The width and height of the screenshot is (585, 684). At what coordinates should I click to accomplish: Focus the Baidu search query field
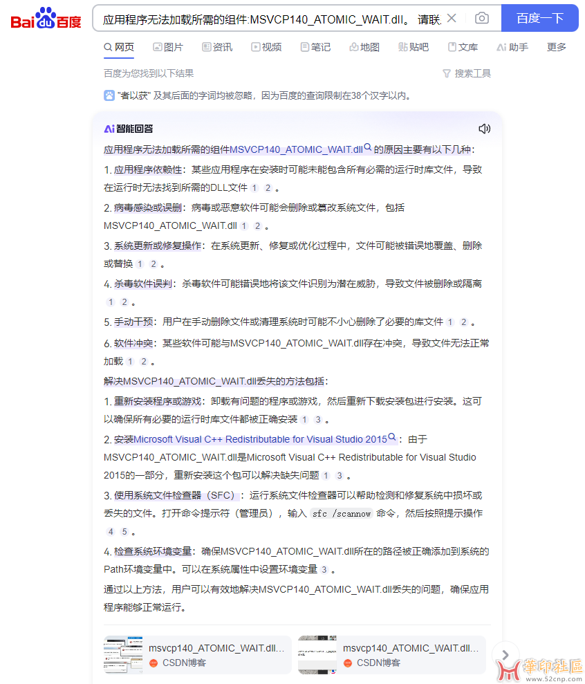[x=272, y=19]
